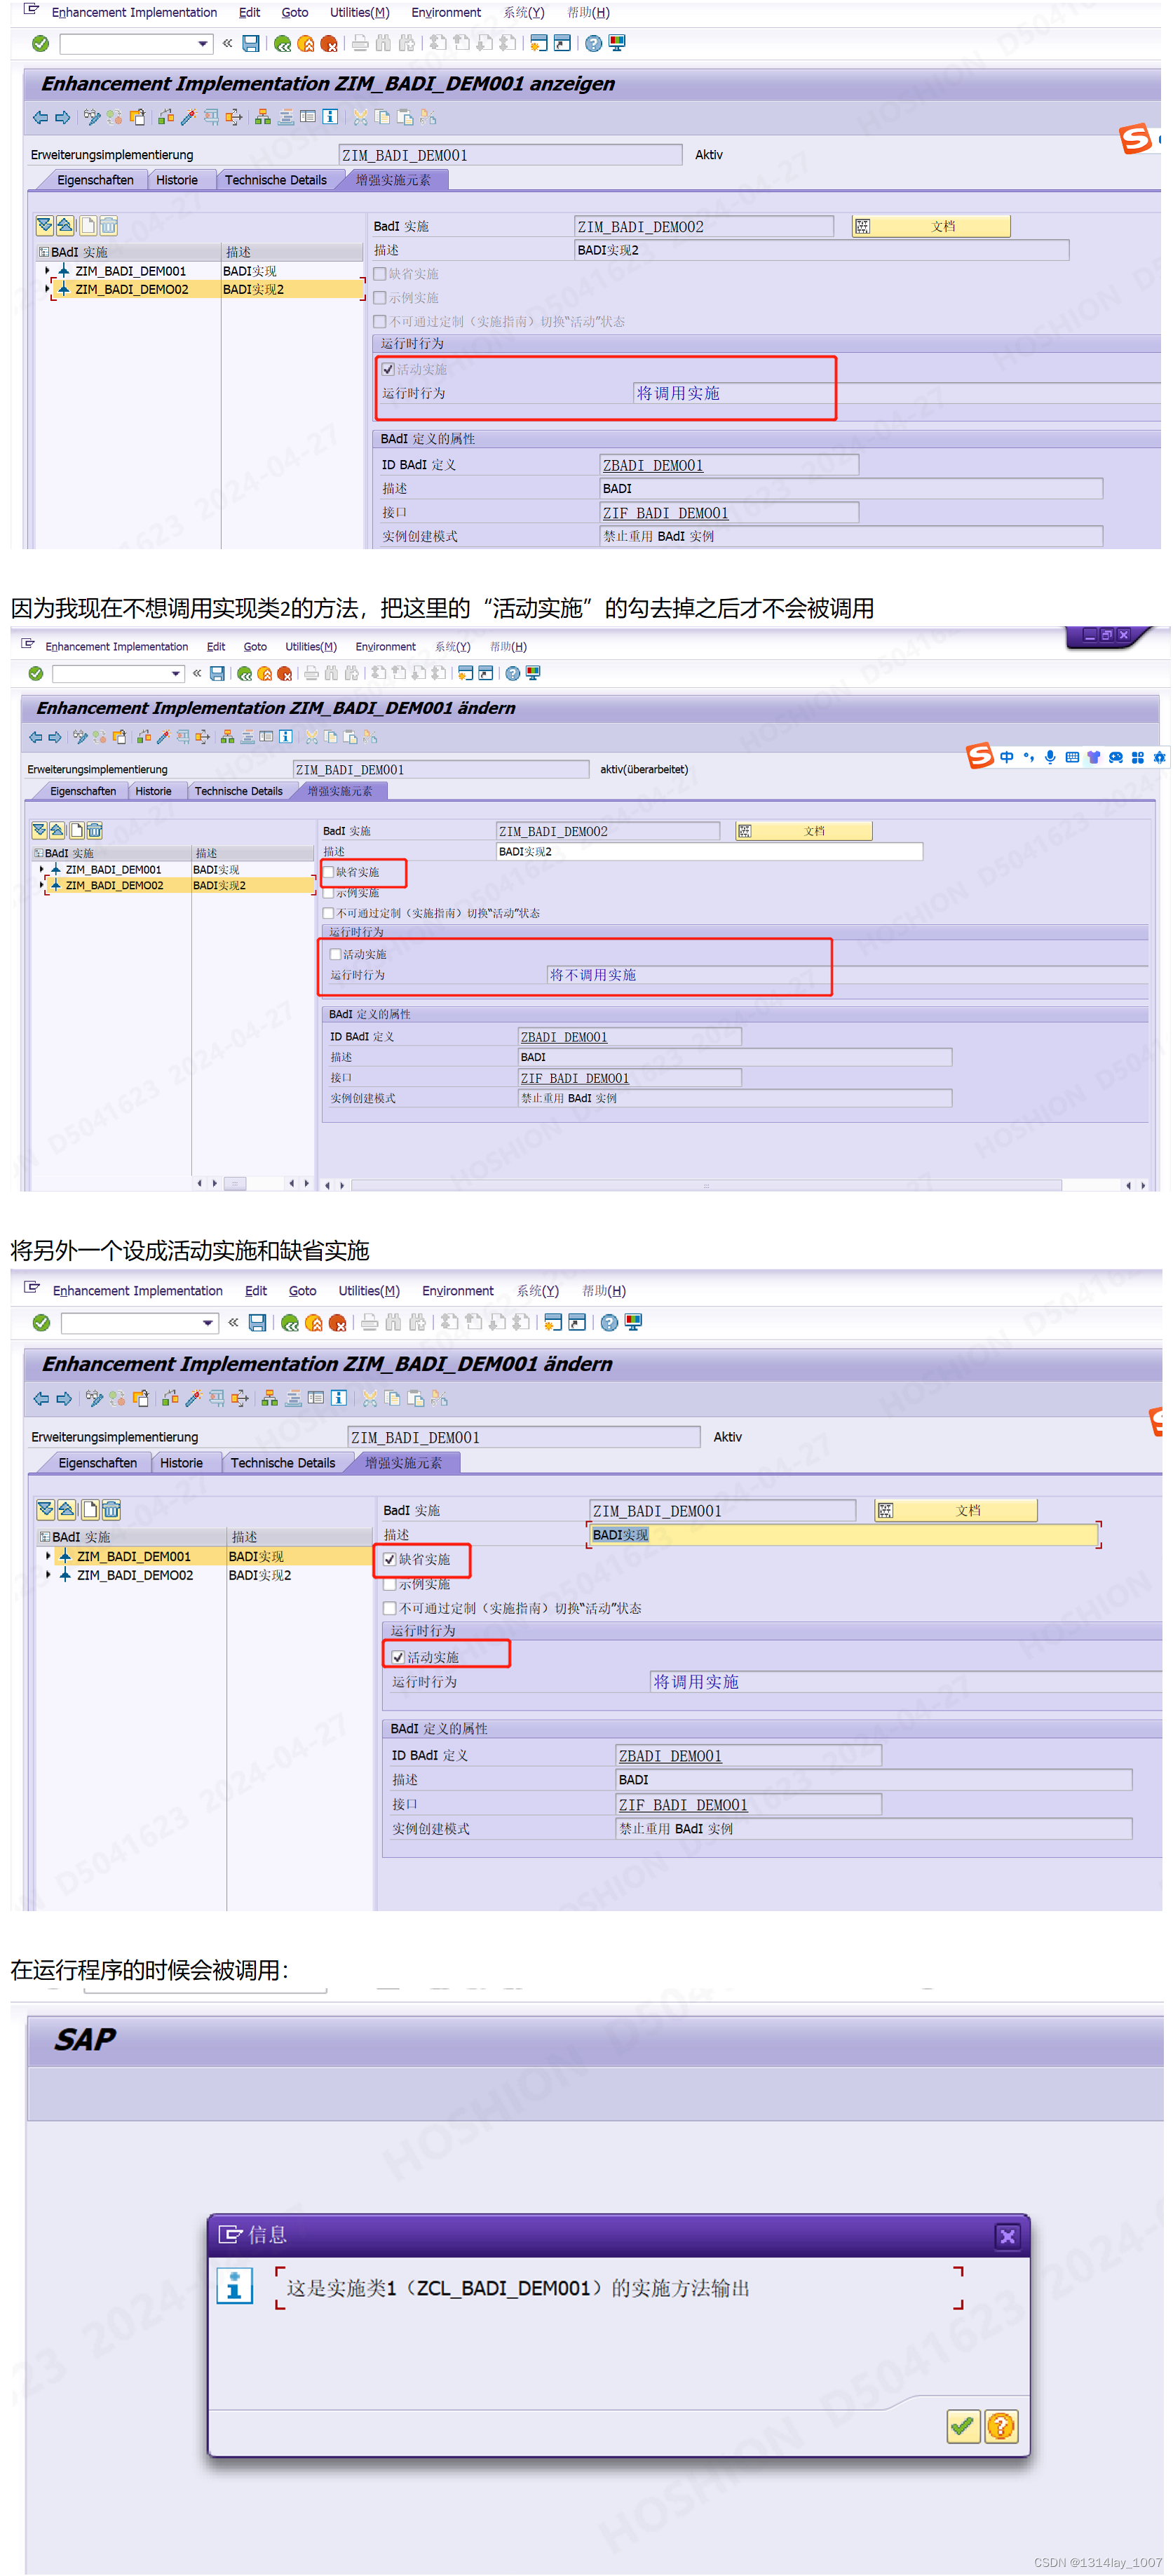Click Activate wand in aktiv(überarbeitet) window
This screenshot has width=1173, height=2576.
coord(163,738)
